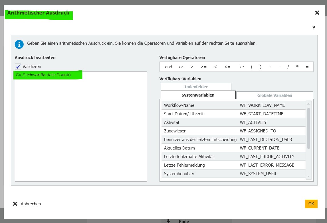
Task: Insert the 'like' operator
Action: point(241,67)
